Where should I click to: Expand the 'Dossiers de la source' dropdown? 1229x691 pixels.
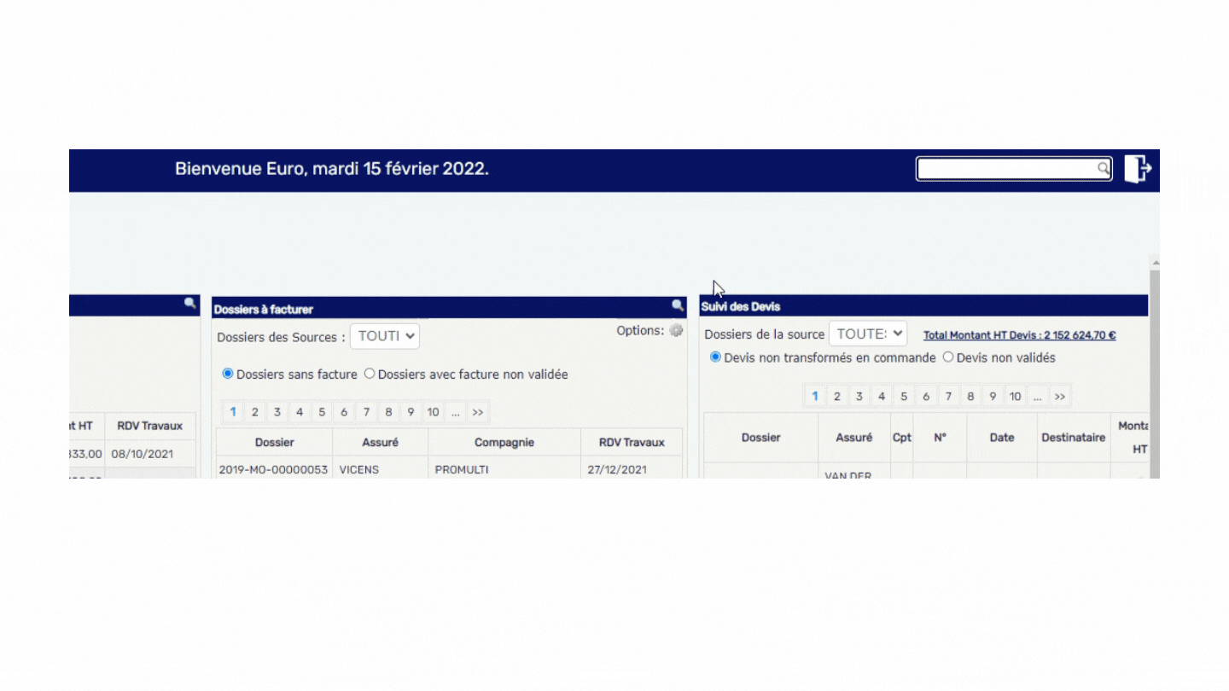point(868,334)
